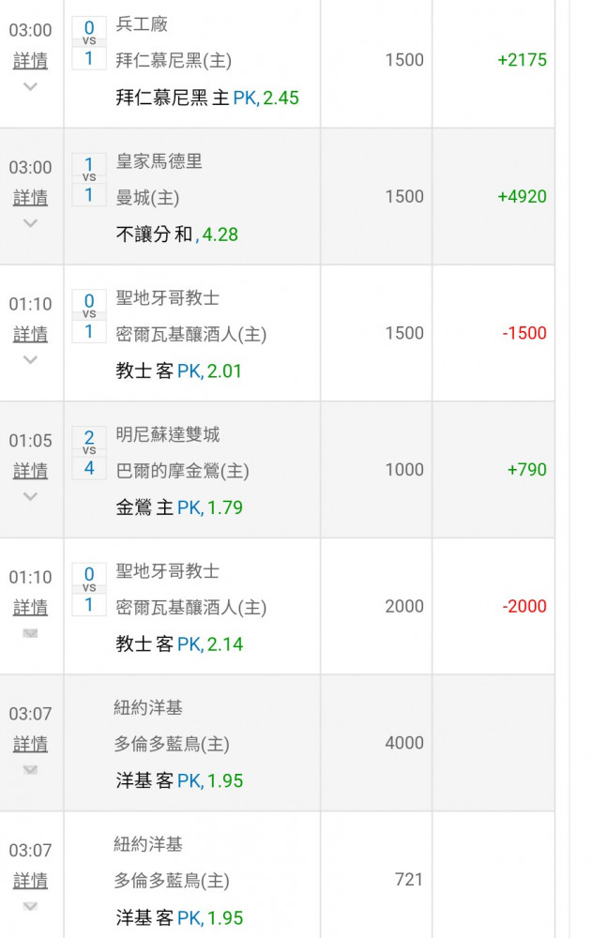Viewport: 592px width, 938px height.
Task: Open 詳情 link for 明尼蘇達雙城 match
Action: point(31,471)
